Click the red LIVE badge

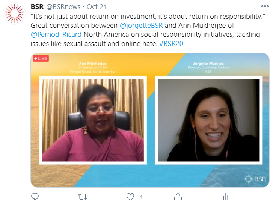[41, 59]
